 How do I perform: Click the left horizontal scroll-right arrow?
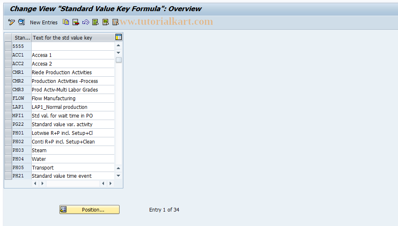tap(42, 184)
